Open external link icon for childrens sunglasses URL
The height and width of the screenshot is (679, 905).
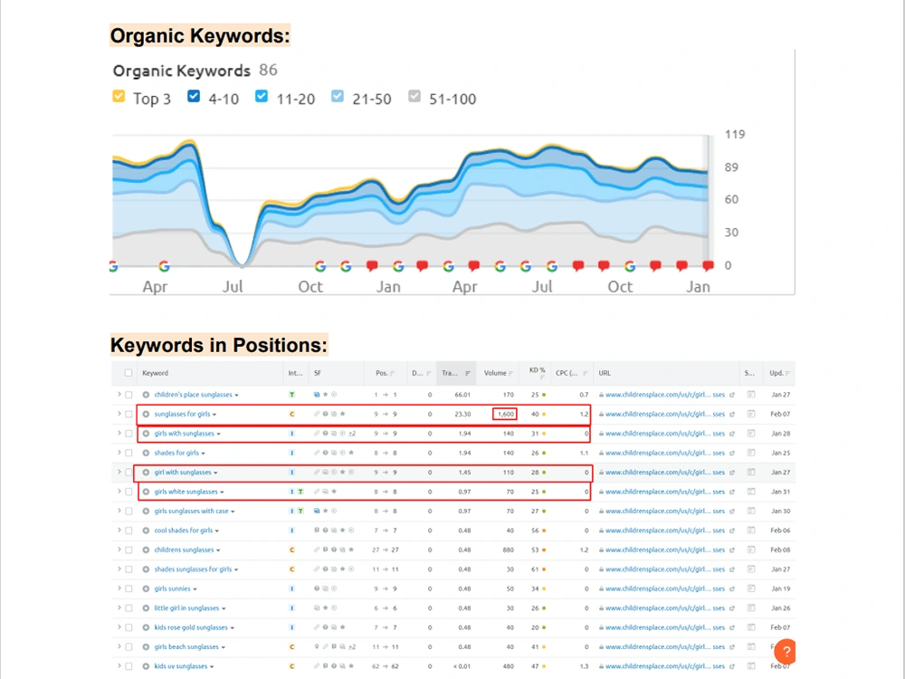(x=732, y=550)
